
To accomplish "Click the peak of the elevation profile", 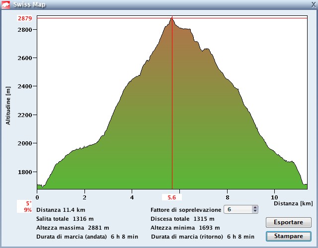I will click(172, 18).
